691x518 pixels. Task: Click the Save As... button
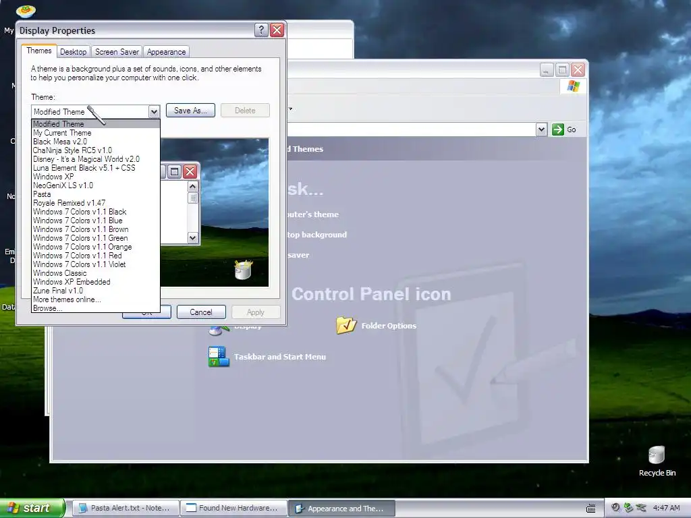tap(190, 111)
